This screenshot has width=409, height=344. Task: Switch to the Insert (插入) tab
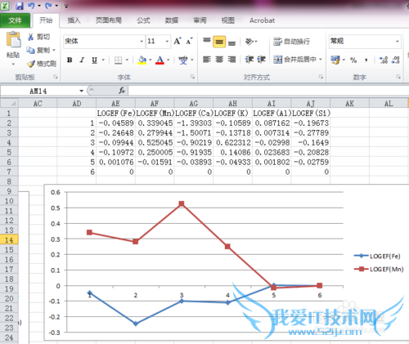pos(74,20)
